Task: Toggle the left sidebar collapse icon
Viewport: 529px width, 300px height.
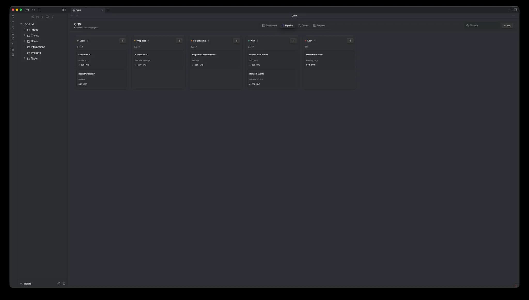Action: [x=64, y=10]
